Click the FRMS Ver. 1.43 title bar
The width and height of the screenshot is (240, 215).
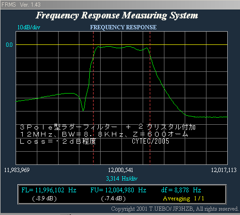[x=120, y=5]
